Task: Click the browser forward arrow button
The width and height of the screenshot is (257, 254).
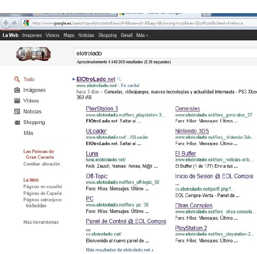Action: (x=14, y=23)
